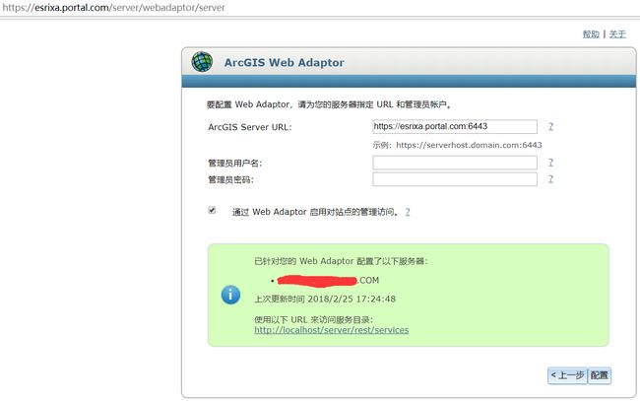The image size is (640, 401).
Task: Click the blue info icon in green box
Action: (230, 295)
